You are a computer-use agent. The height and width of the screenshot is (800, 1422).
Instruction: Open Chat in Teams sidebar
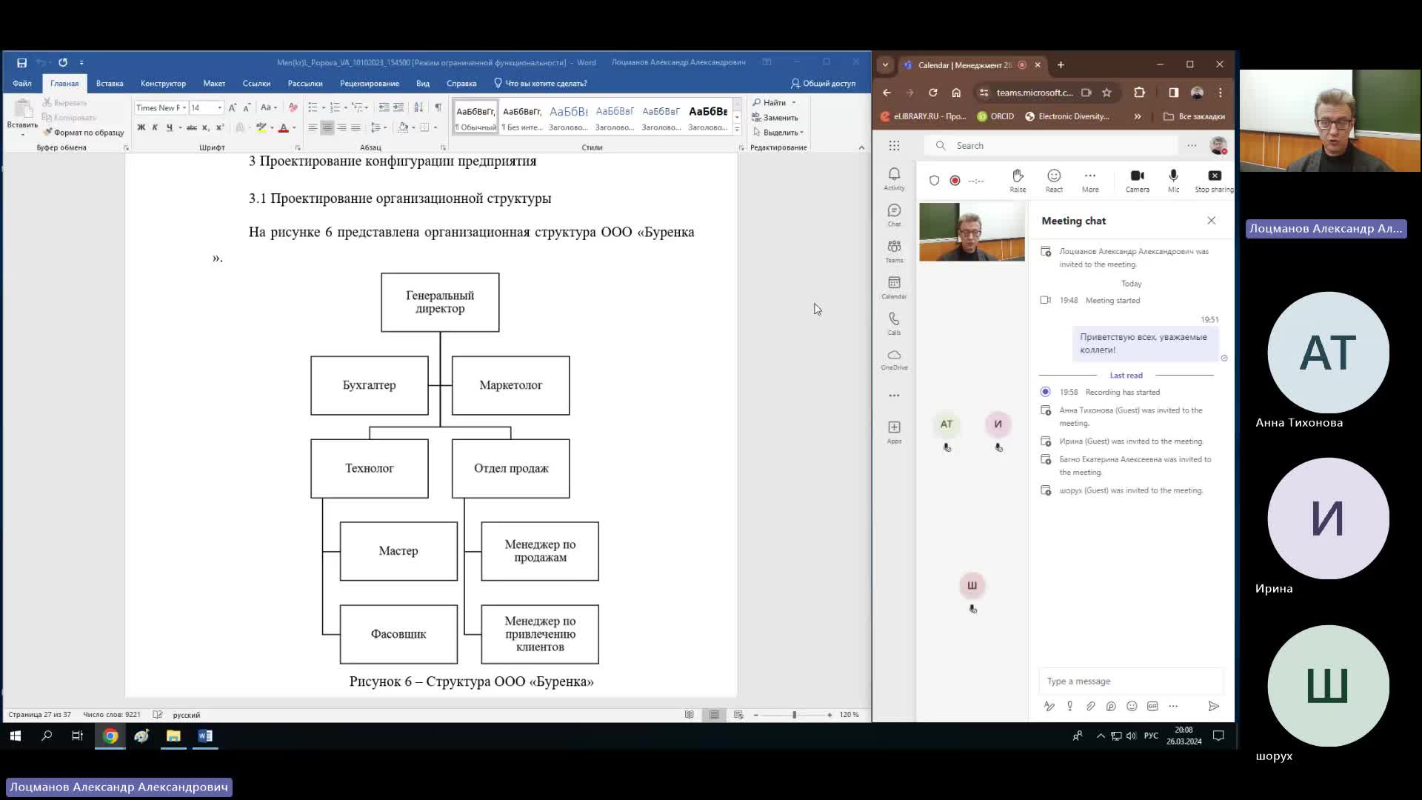894,215
